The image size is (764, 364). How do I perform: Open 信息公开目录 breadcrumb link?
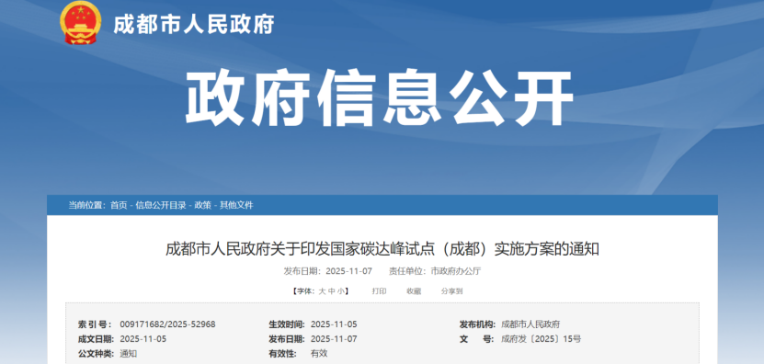(x=161, y=205)
